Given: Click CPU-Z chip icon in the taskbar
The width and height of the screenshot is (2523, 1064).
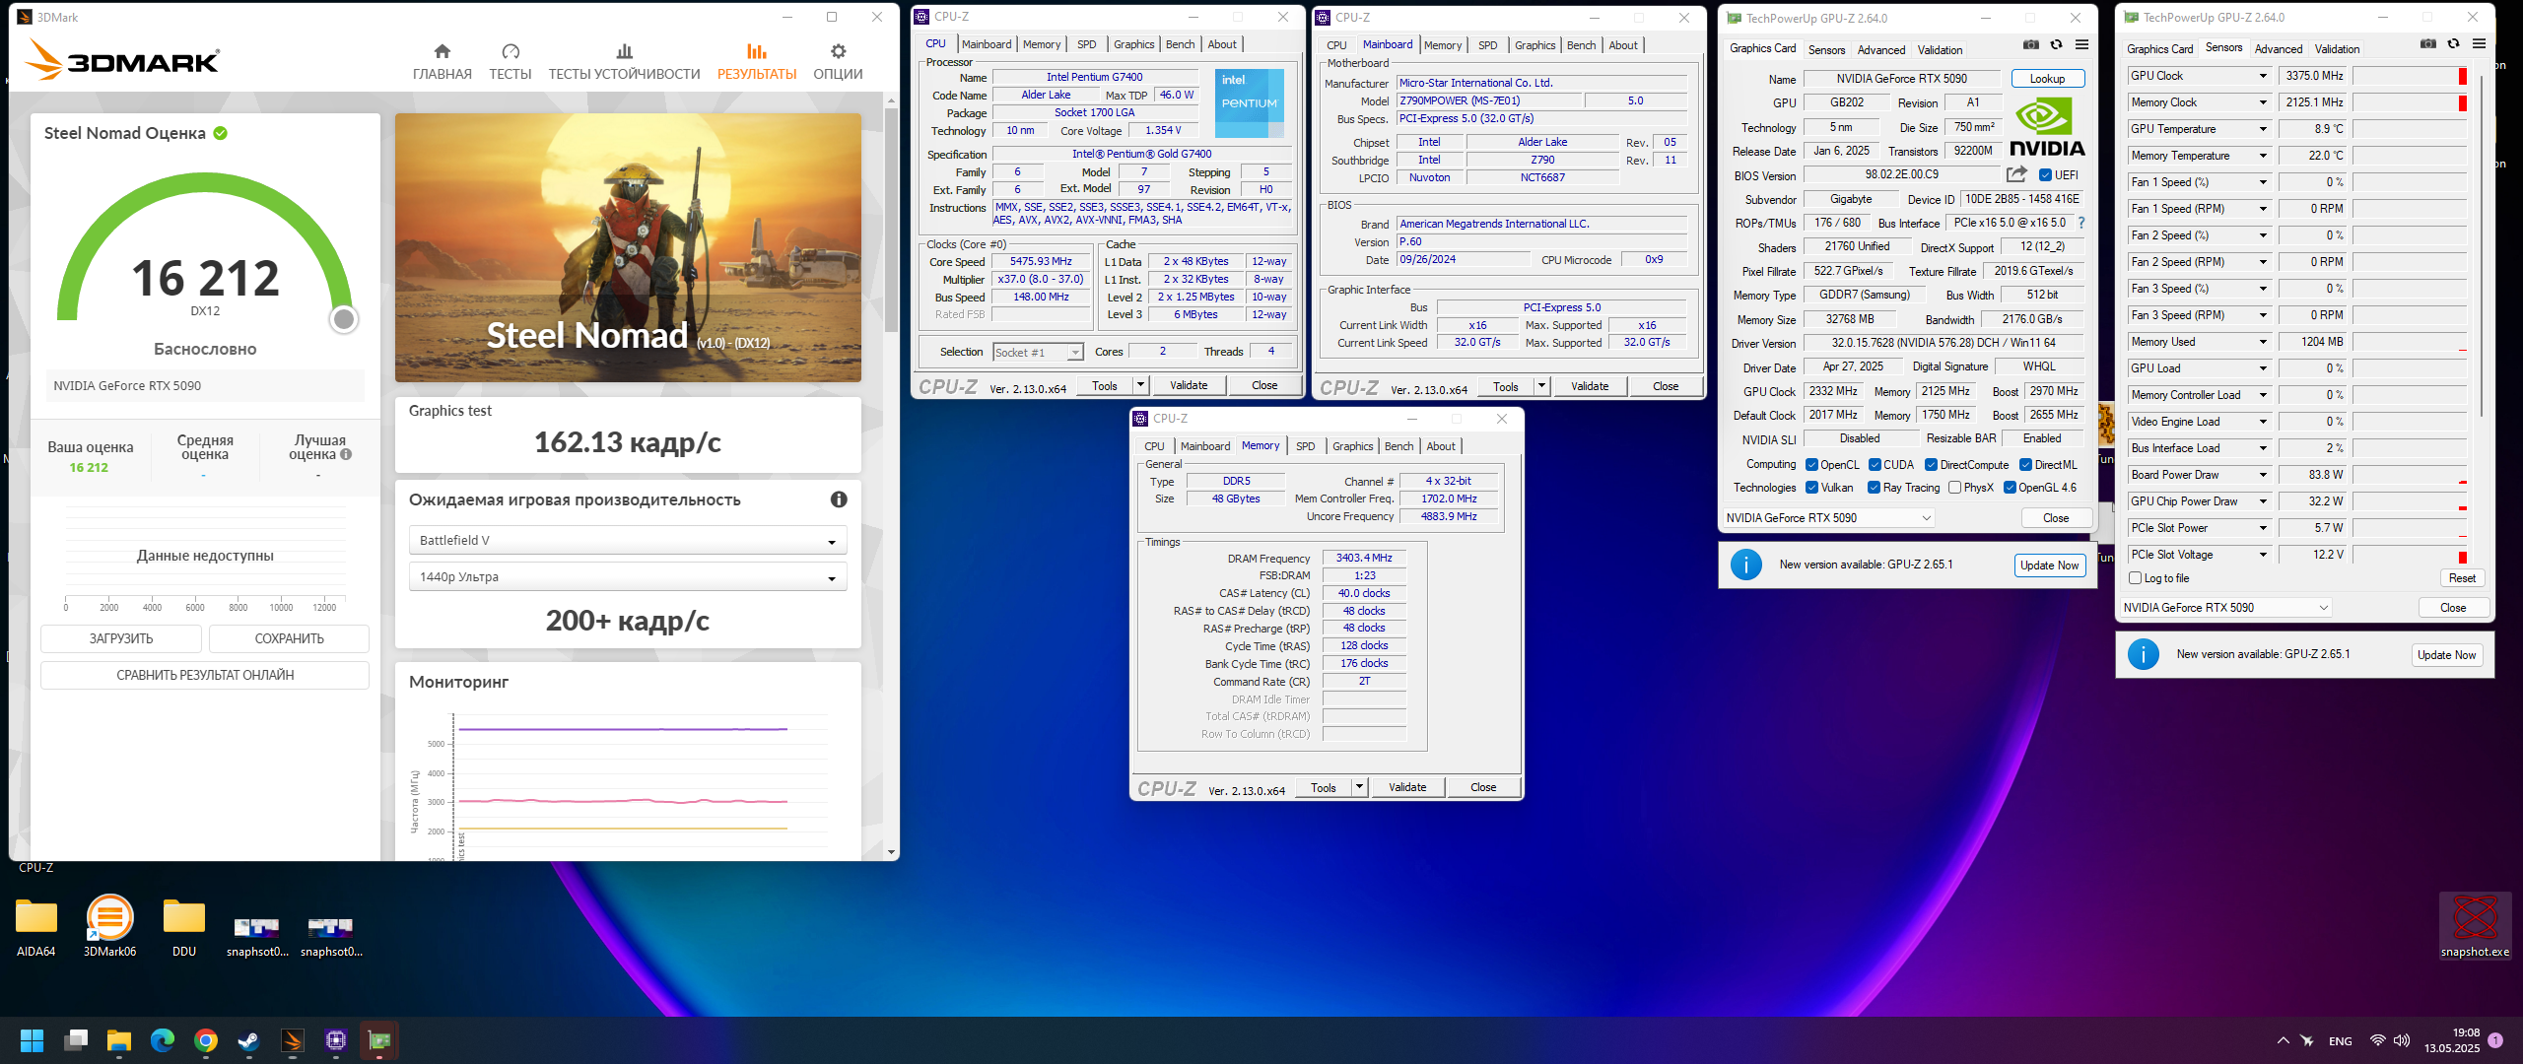Looking at the screenshot, I should 336,1040.
